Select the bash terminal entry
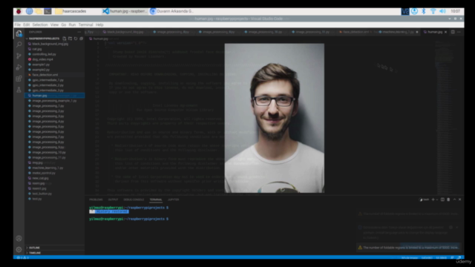This screenshot has height=267, width=475. pos(425,200)
